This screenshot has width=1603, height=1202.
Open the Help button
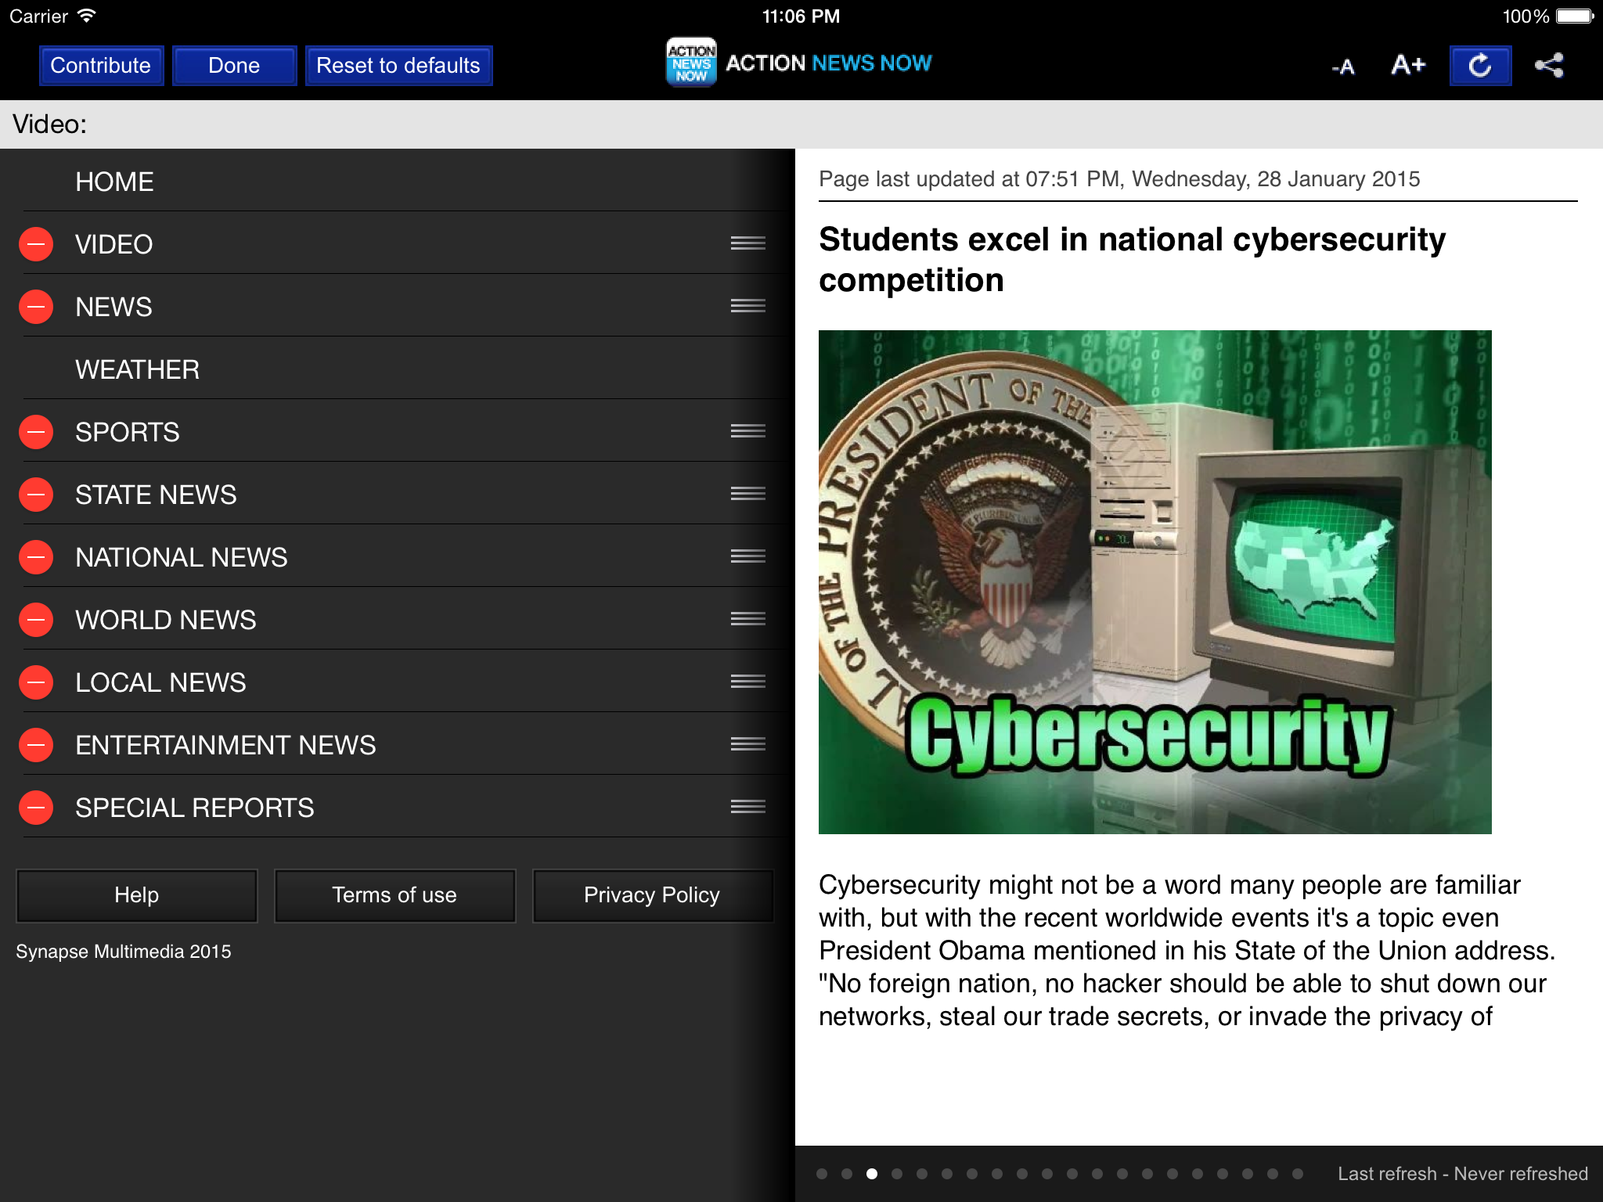[137, 895]
